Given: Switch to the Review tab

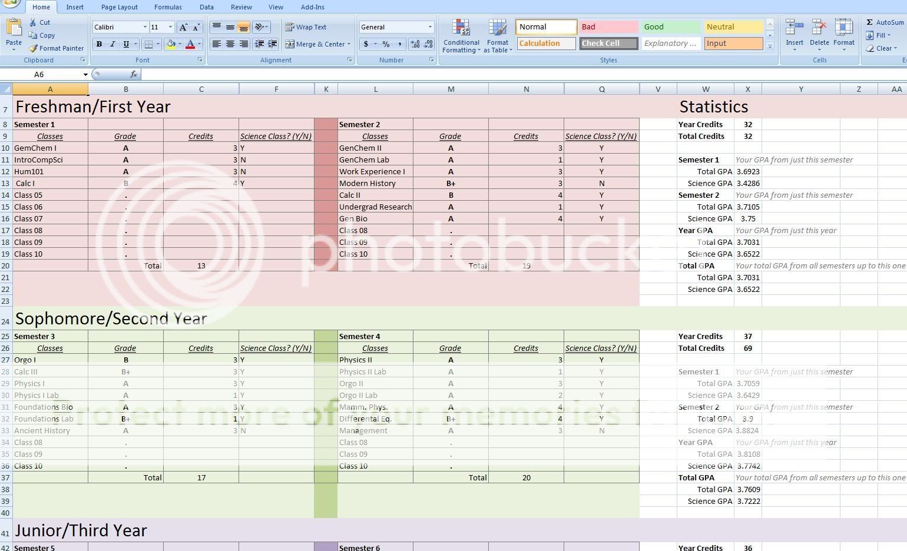Looking at the screenshot, I should pyautogui.click(x=241, y=7).
